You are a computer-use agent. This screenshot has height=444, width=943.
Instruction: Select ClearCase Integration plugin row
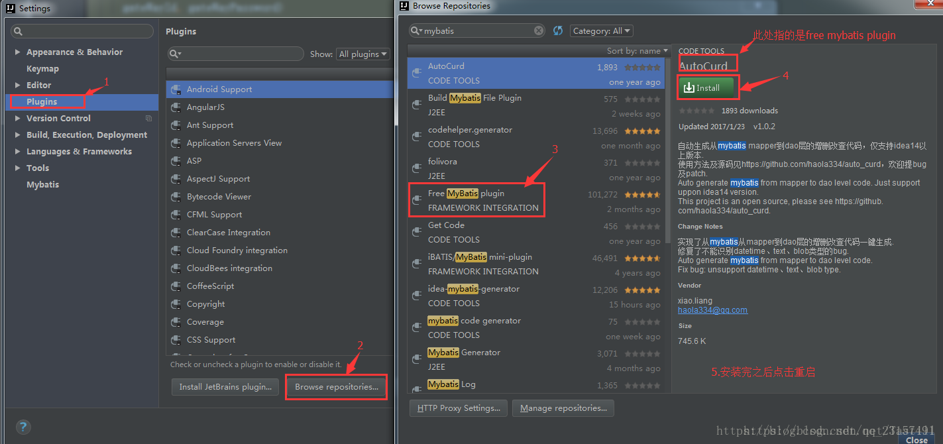pos(280,233)
